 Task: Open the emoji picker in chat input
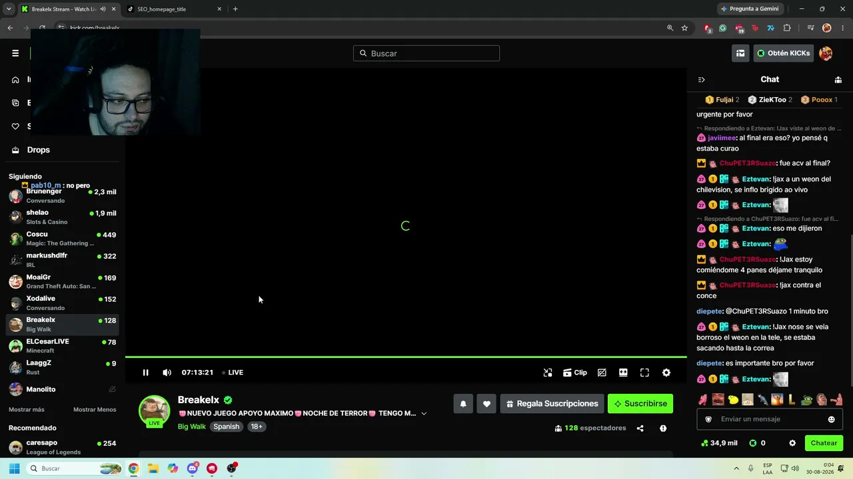click(831, 419)
